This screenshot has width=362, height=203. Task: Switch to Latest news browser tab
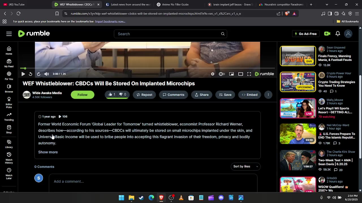pyautogui.click(x=128, y=5)
